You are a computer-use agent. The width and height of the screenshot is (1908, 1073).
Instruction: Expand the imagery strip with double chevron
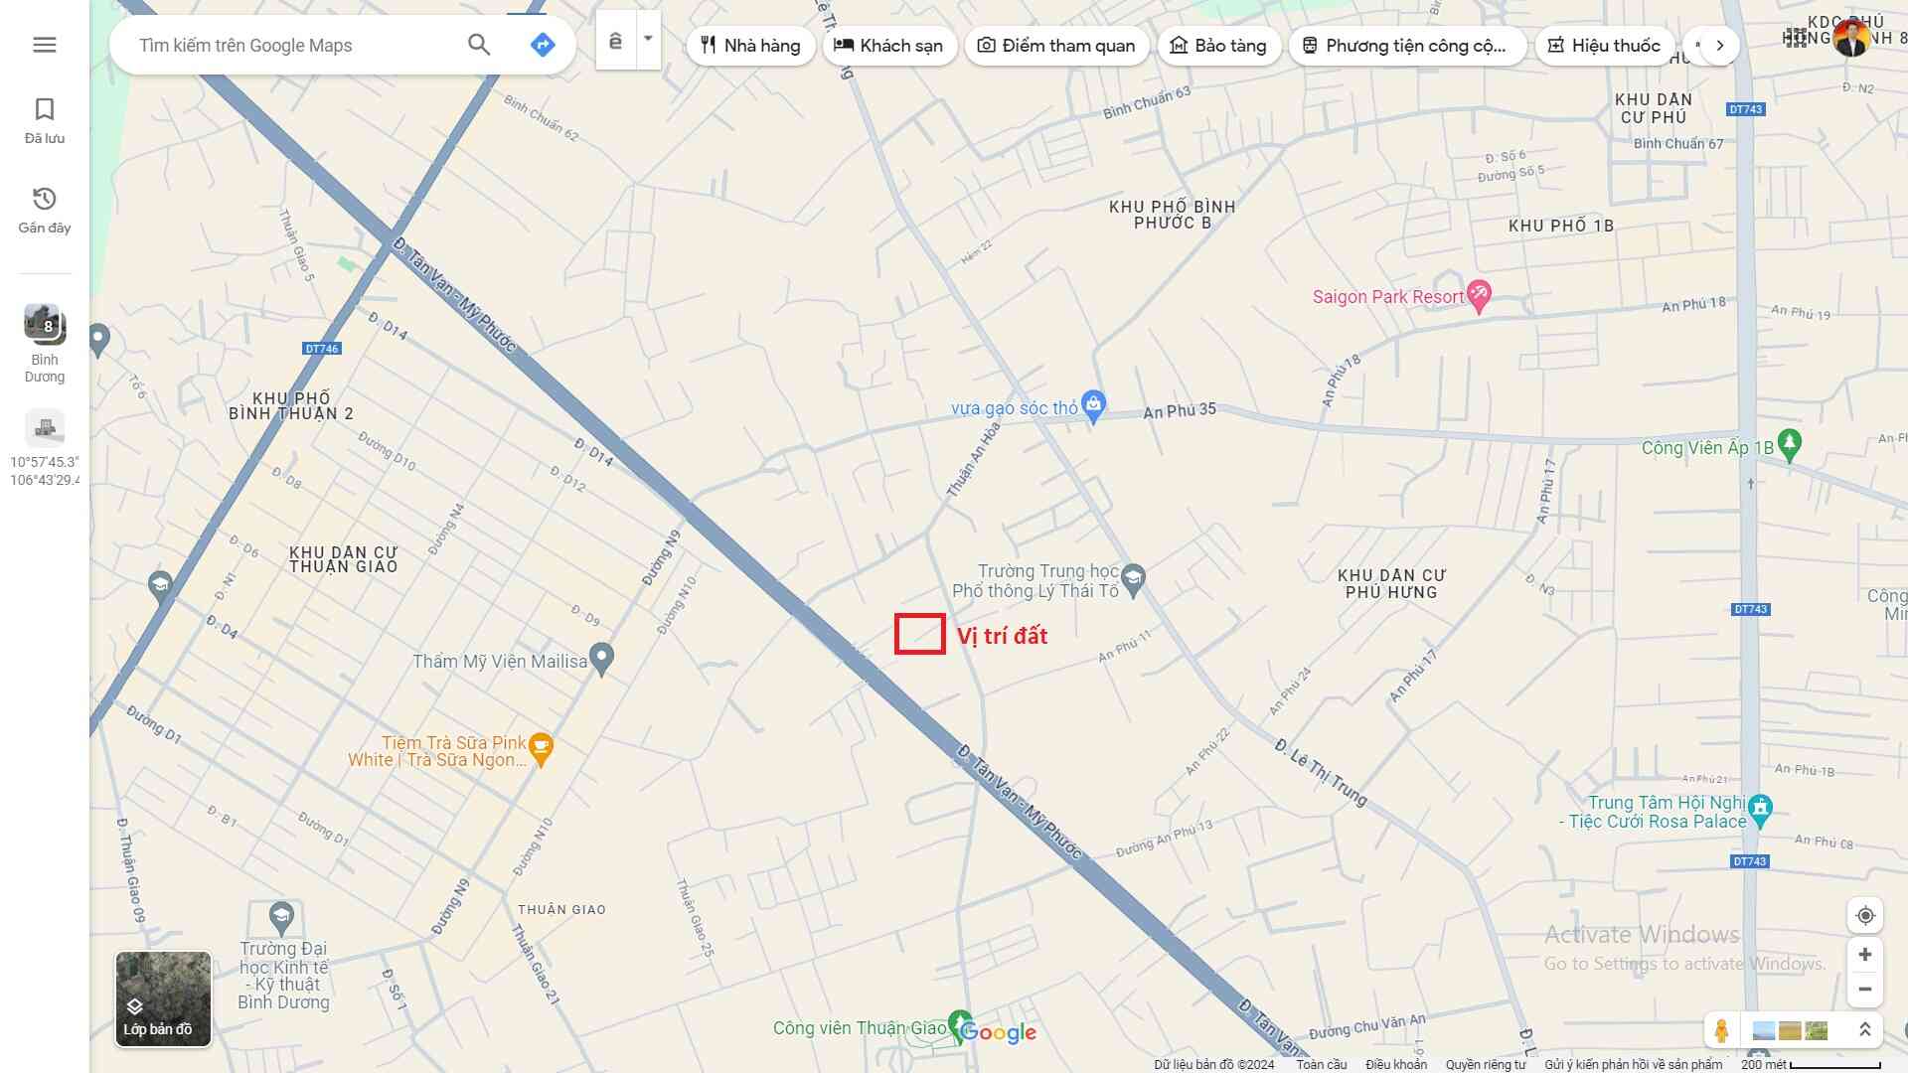coord(1864,1030)
